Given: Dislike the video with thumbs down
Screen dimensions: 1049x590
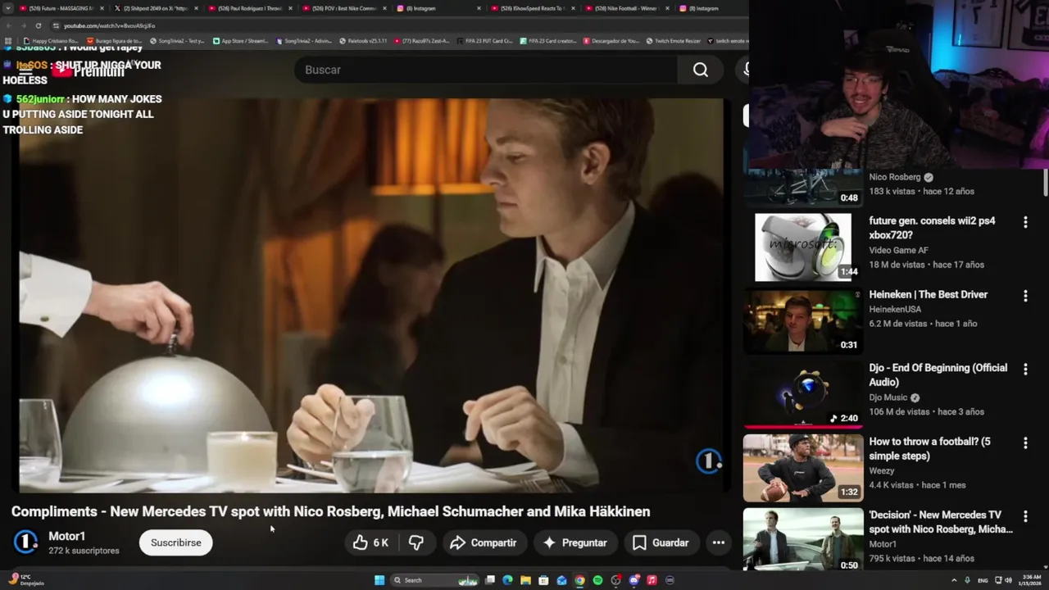Looking at the screenshot, I should 416,542.
